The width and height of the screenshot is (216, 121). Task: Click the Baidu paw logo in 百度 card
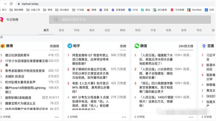204,46
